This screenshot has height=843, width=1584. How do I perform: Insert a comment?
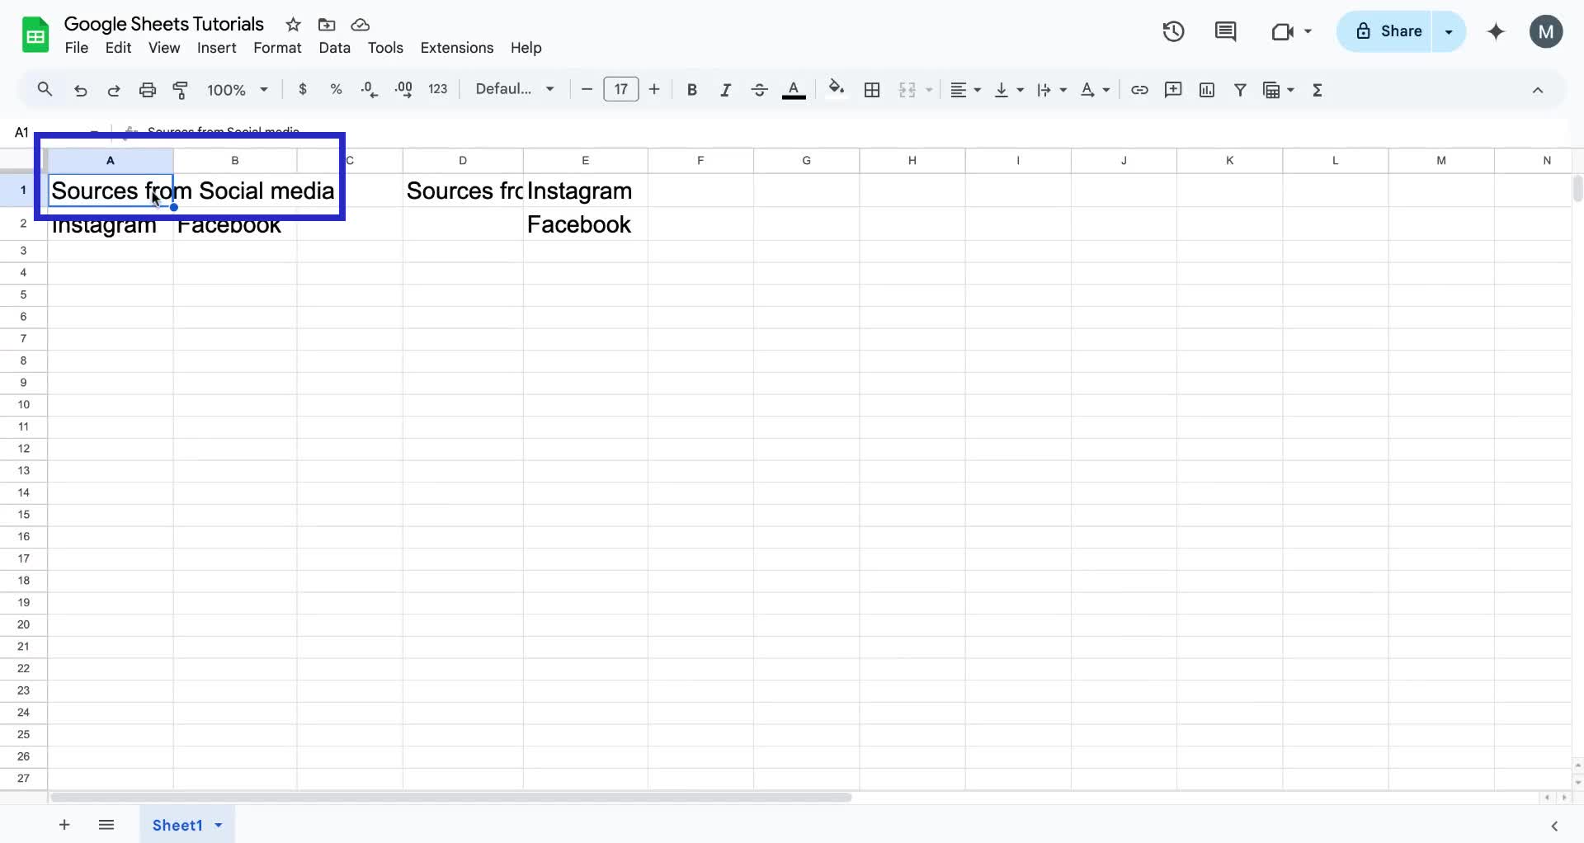point(1173,89)
